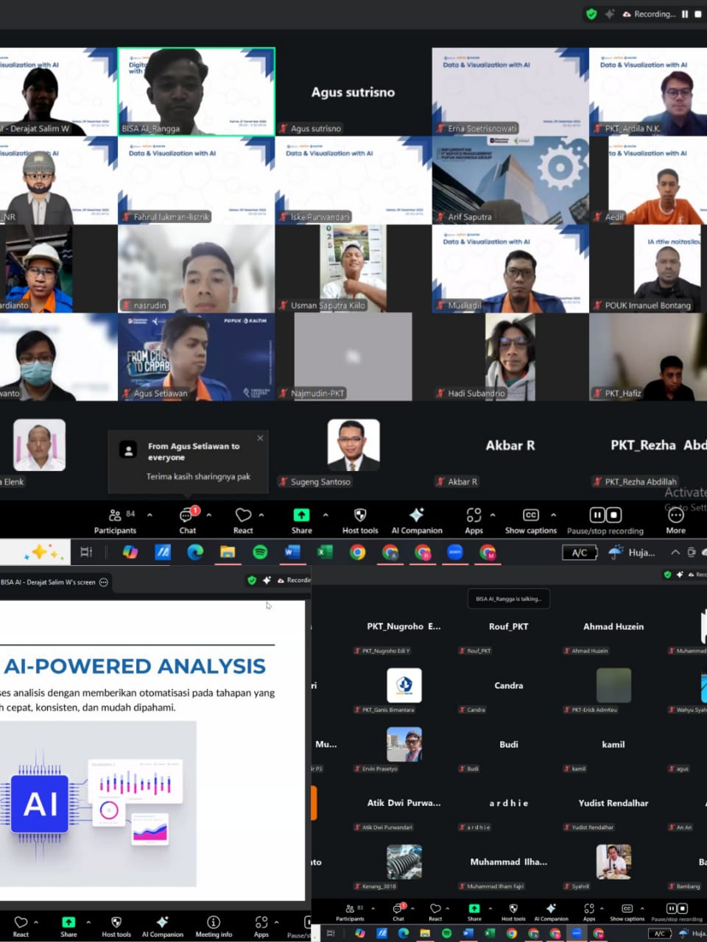707x942 pixels.
Task: Open Microsoft Edge from the upper taskbar
Action: (x=195, y=552)
